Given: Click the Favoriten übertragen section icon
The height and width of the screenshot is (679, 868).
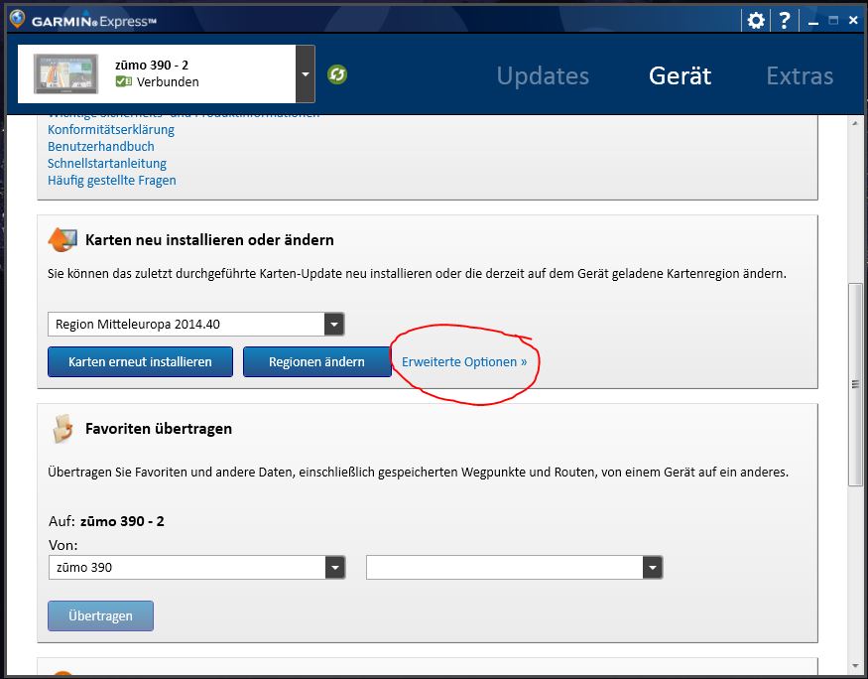Looking at the screenshot, I should [x=62, y=428].
